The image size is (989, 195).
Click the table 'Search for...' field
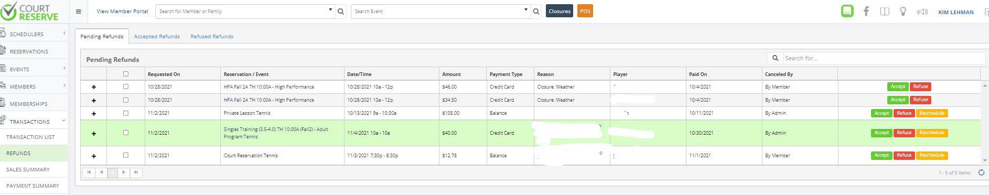(884, 58)
